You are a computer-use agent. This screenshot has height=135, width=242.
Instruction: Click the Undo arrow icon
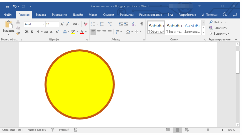[x=15, y=6]
